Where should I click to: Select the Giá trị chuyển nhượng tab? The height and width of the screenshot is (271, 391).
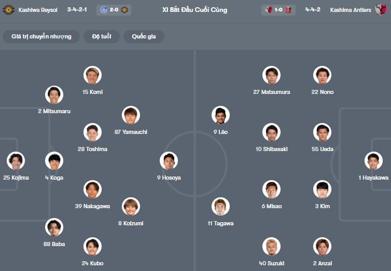tap(41, 36)
